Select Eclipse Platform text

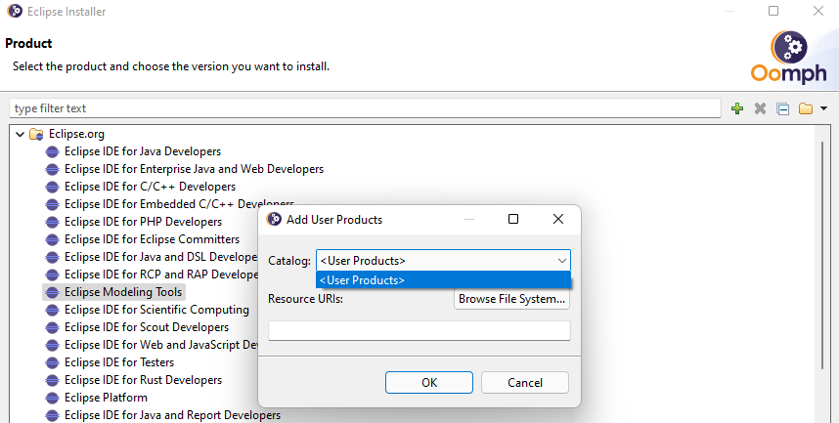pos(106,398)
